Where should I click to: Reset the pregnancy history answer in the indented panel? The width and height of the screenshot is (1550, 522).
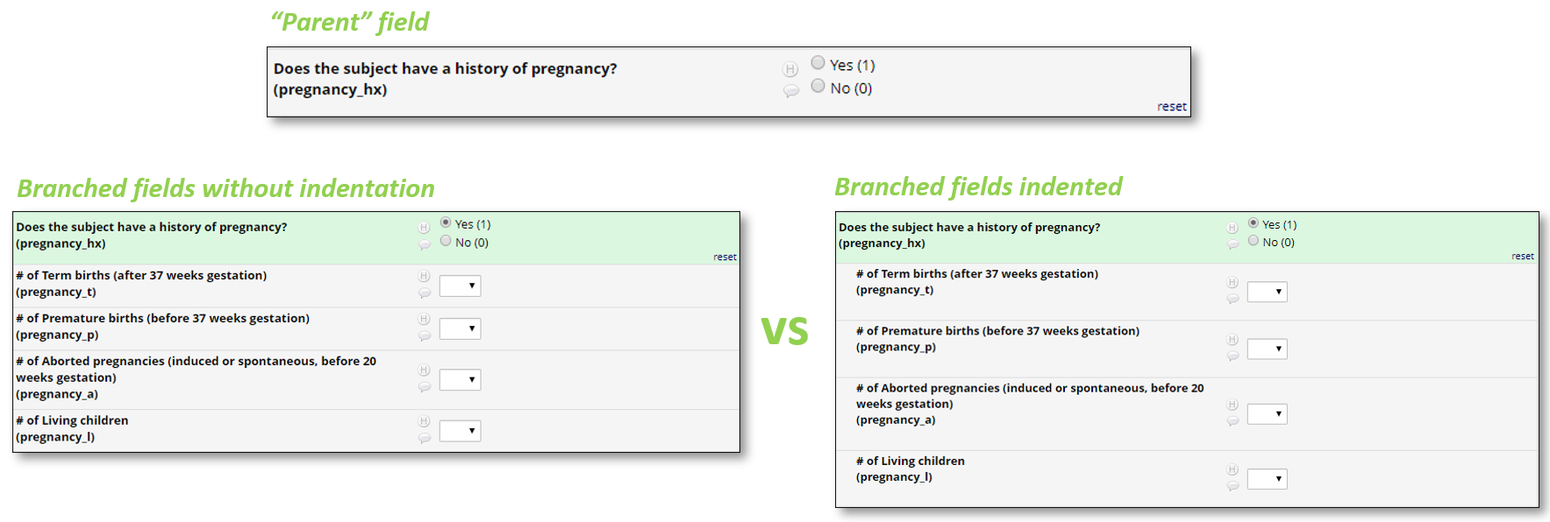[1523, 257]
